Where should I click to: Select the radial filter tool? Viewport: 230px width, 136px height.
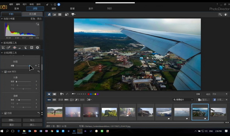(37, 48)
